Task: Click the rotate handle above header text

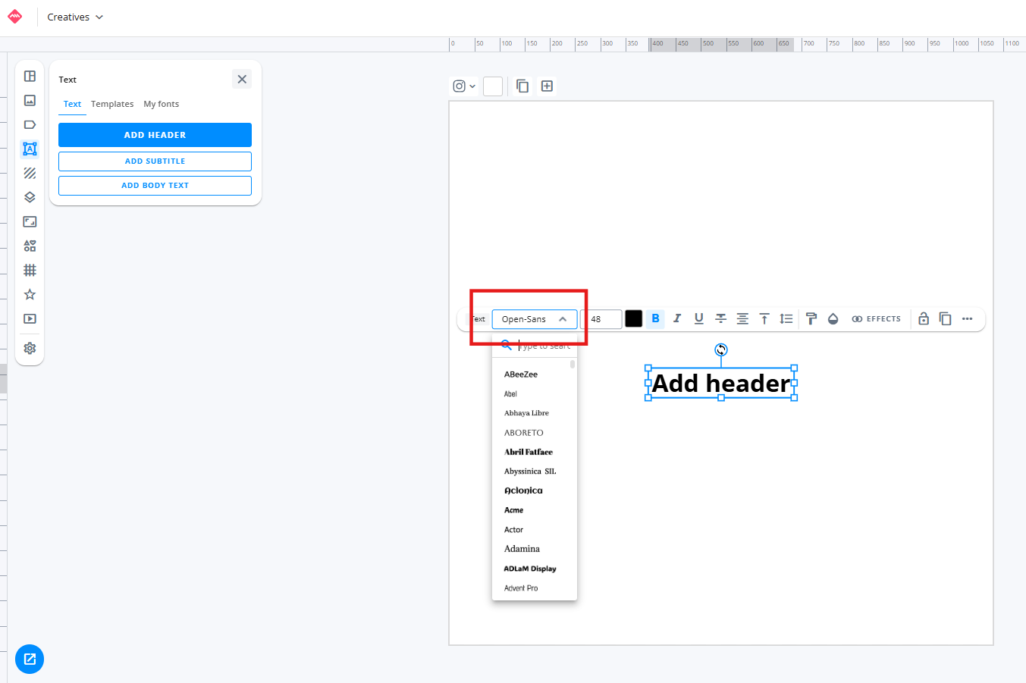Action: pyautogui.click(x=721, y=349)
